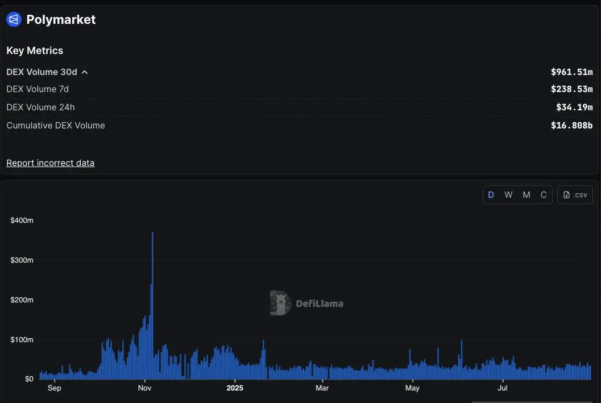Click the $100m y-axis label
This screenshot has width=601, height=403.
[22, 340]
